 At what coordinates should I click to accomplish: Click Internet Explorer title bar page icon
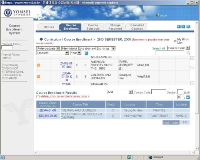pyautogui.click(x=3, y=3)
